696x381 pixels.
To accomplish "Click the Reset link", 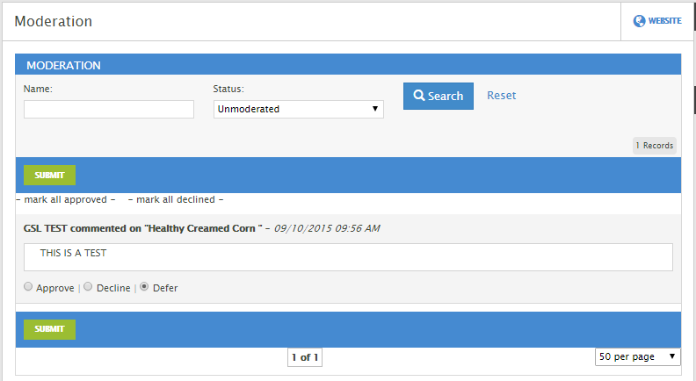I will [x=501, y=96].
